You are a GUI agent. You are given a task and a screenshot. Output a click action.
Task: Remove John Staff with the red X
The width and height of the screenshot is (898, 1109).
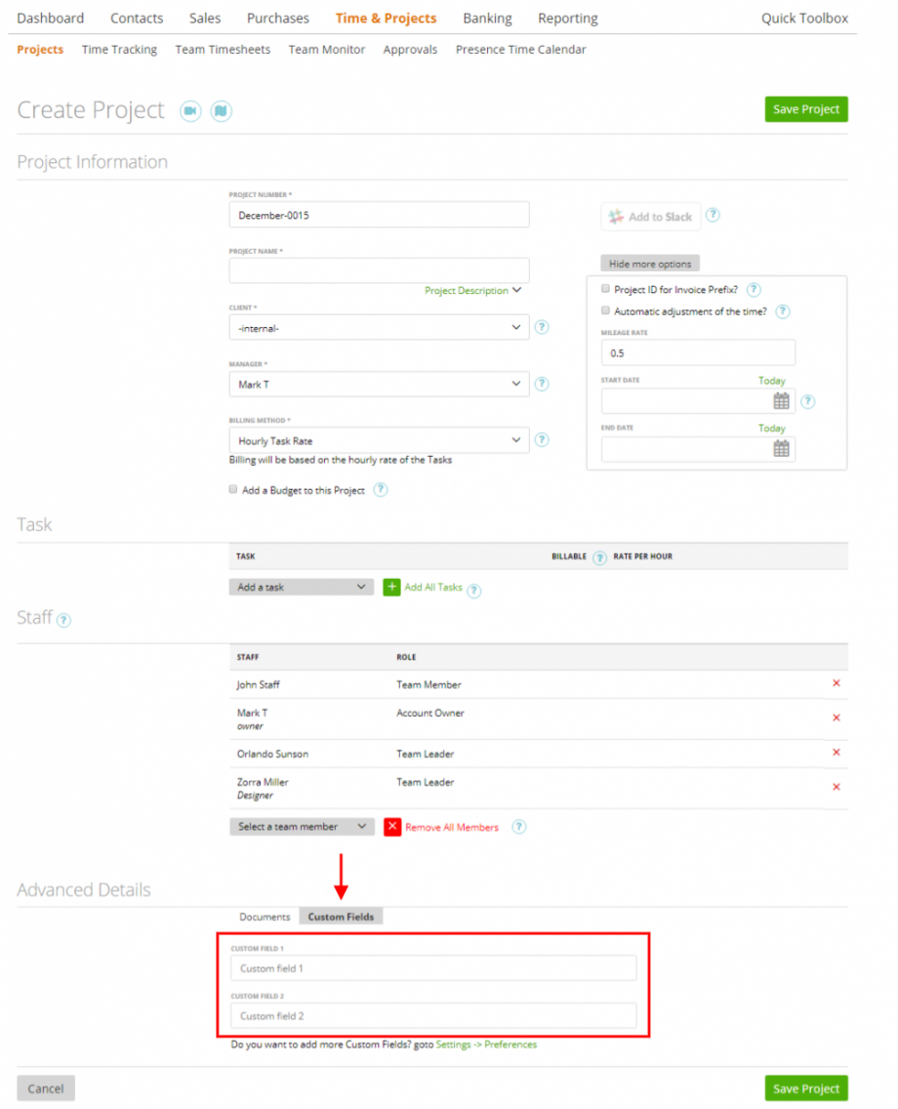837,683
